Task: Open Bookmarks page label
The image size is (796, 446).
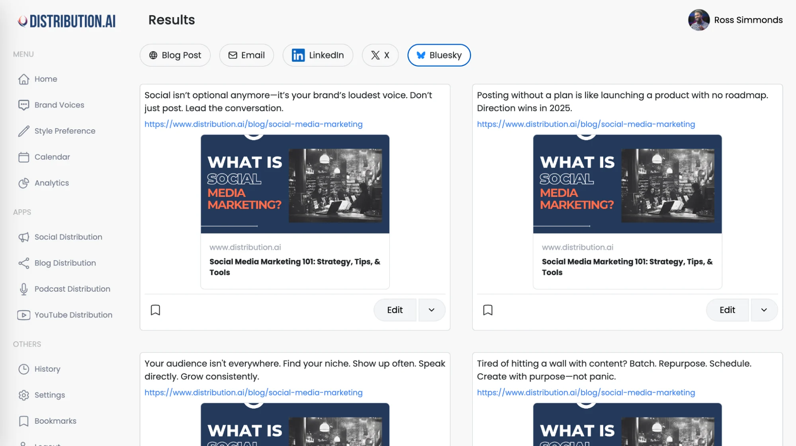Action: click(55, 421)
